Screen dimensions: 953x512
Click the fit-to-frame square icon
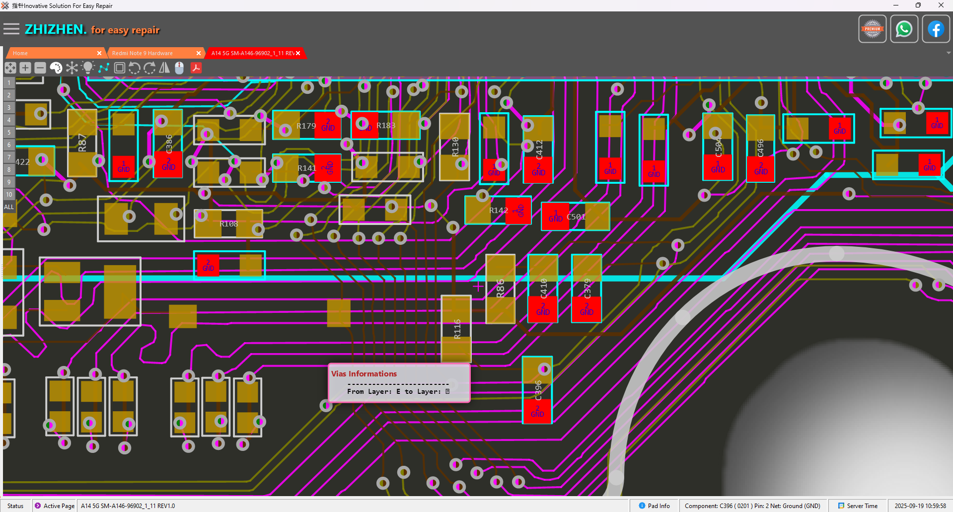click(x=120, y=68)
